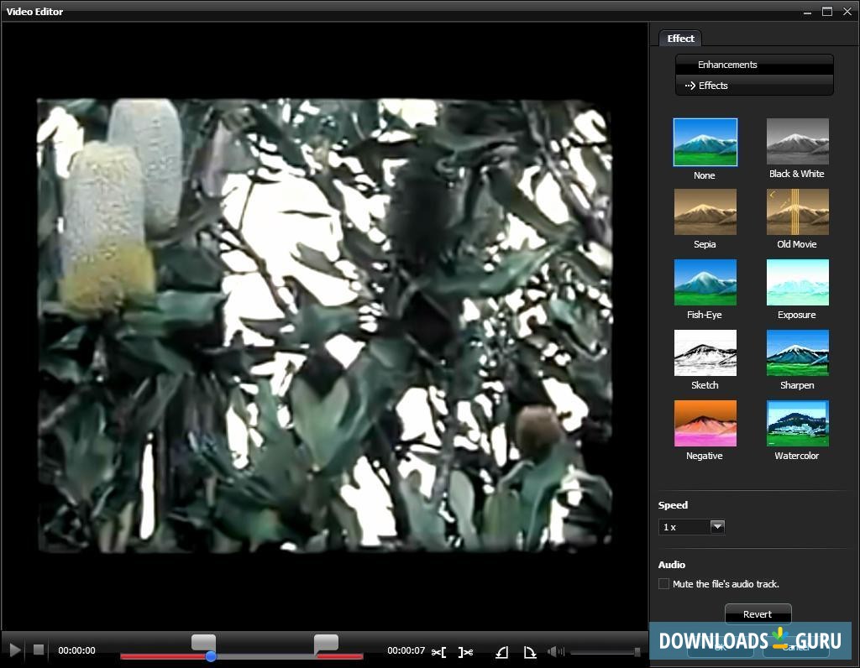Apply the Fish-Eye effect
The width and height of the screenshot is (860, 668).
coord(705,282)
